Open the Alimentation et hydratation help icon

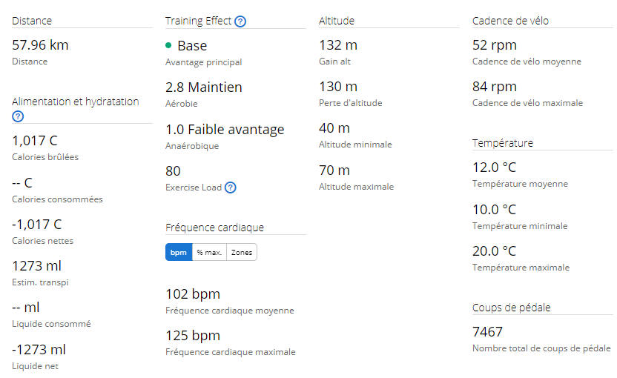[18, 116]
